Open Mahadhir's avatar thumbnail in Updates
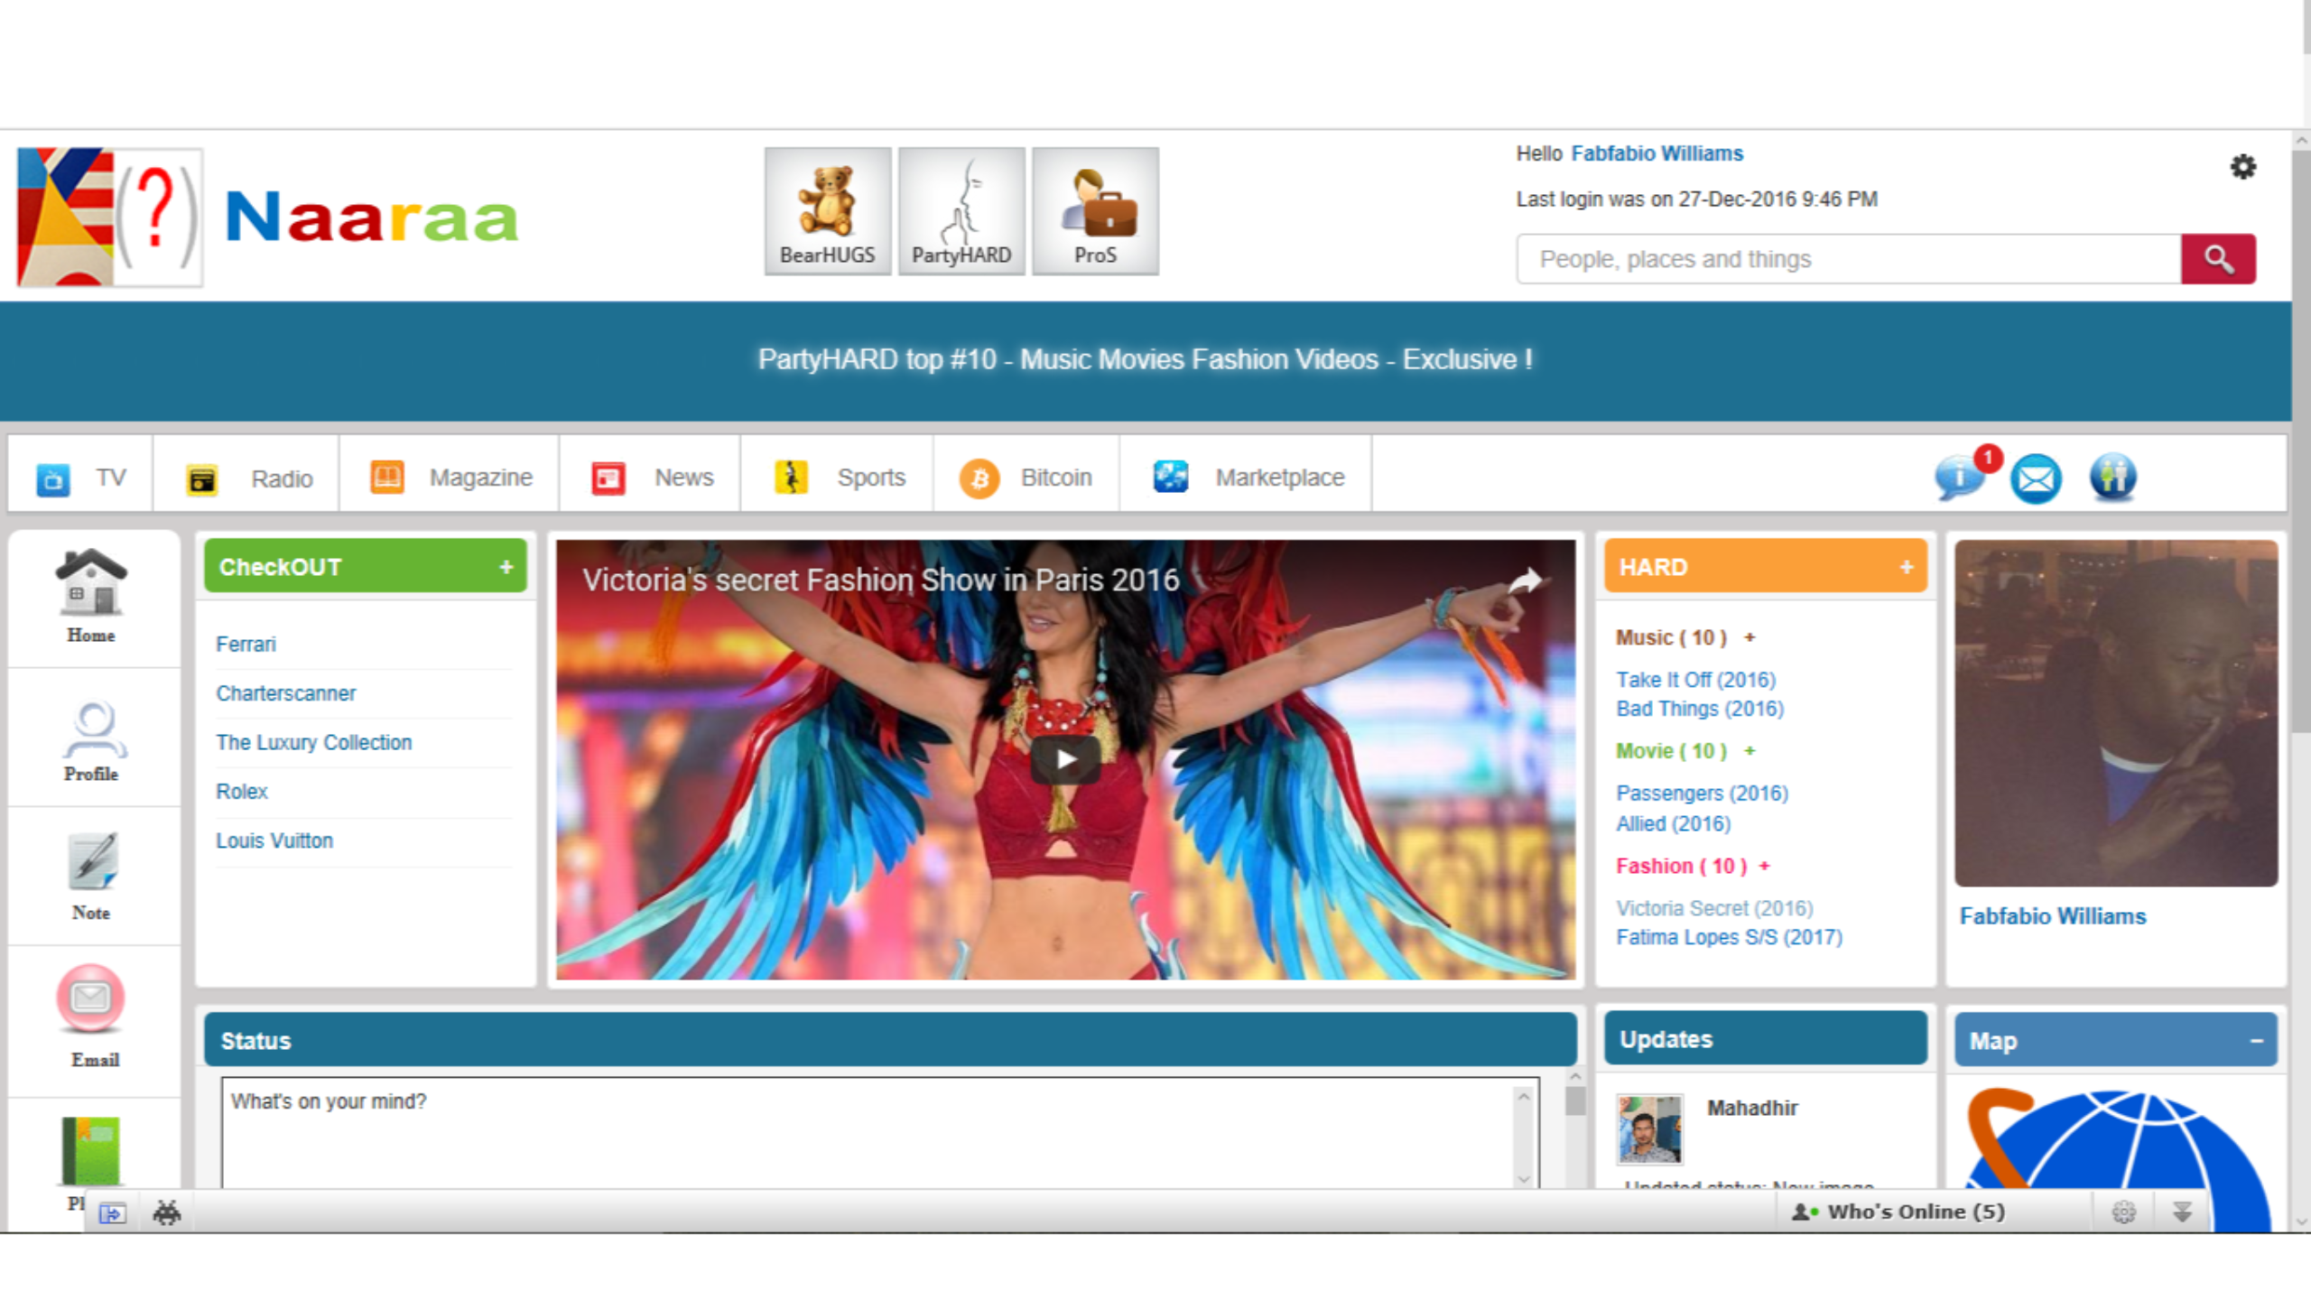The height and width of the screenshot is (1300, 2311). click(x=1649, y=1128)
